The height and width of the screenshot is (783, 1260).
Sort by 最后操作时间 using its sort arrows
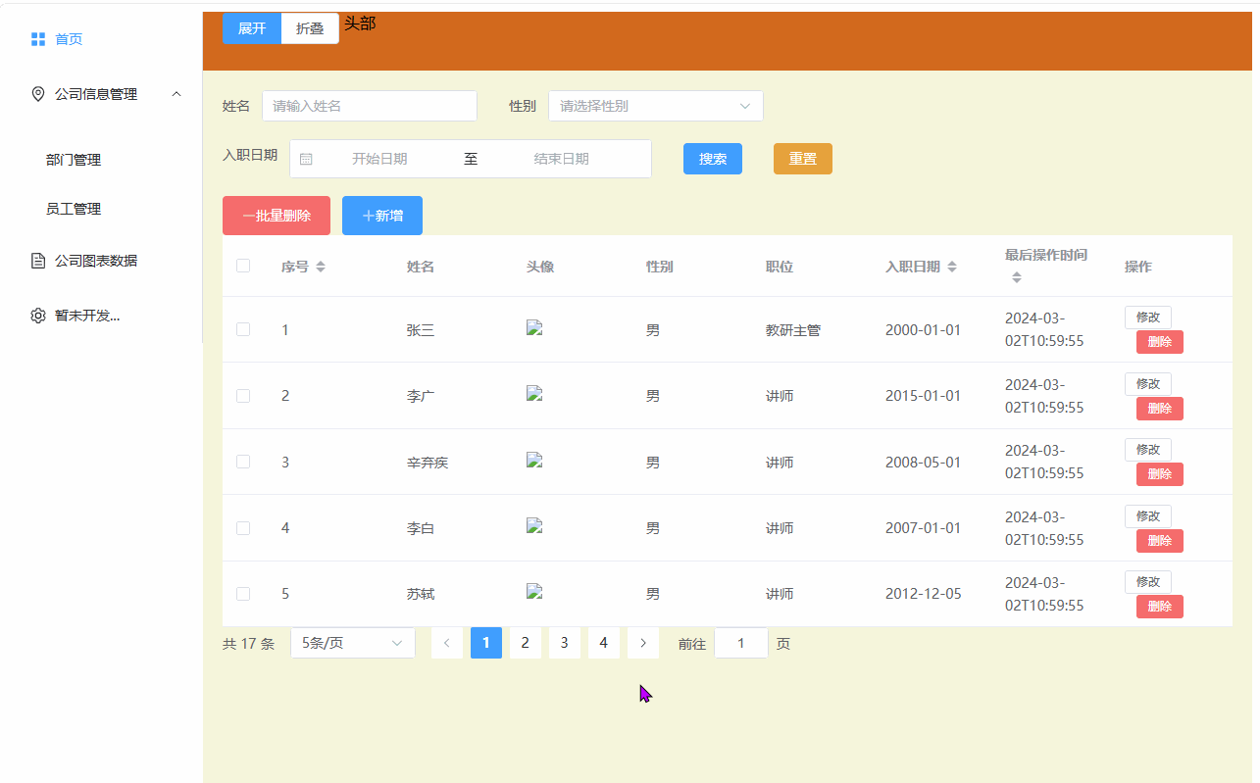pyautogui.click(x=1017, y=278)
